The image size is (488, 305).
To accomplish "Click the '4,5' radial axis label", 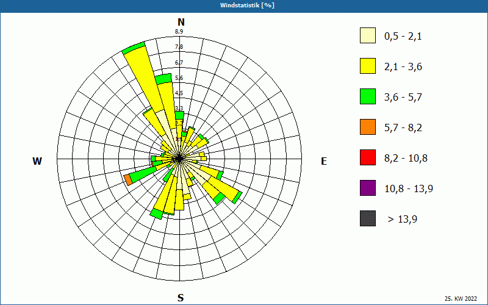I will [179, 93].
